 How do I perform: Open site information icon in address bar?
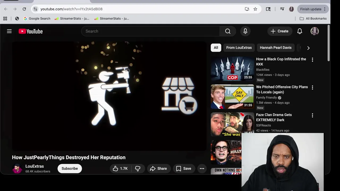pyautogui.click(x=35, y=9)
